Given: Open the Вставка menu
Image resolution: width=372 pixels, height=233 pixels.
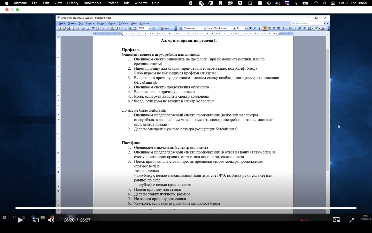Looking at the screenshot, I should tap(90, 23).
